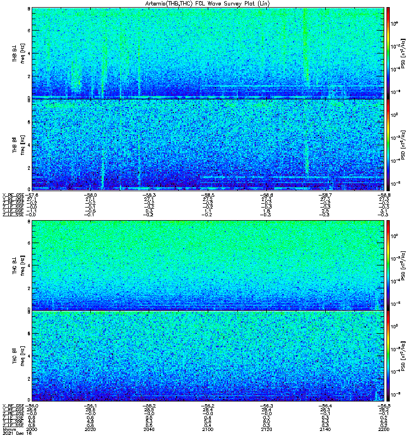This screenshot has width=410, height=437.
Task: Click the THC X_RE_GSE value -56.1
Action: coord(90,406)
